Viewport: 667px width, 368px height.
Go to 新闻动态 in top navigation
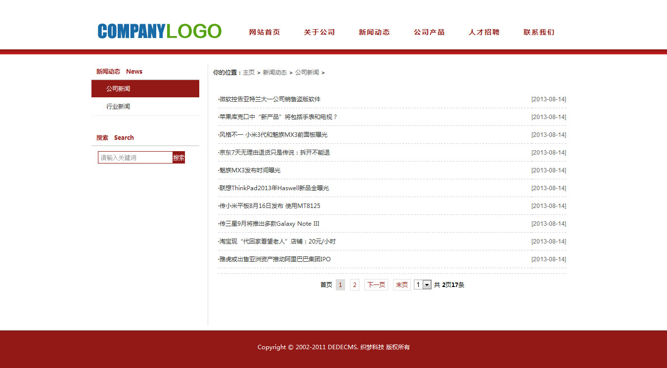tap(374, 32)
